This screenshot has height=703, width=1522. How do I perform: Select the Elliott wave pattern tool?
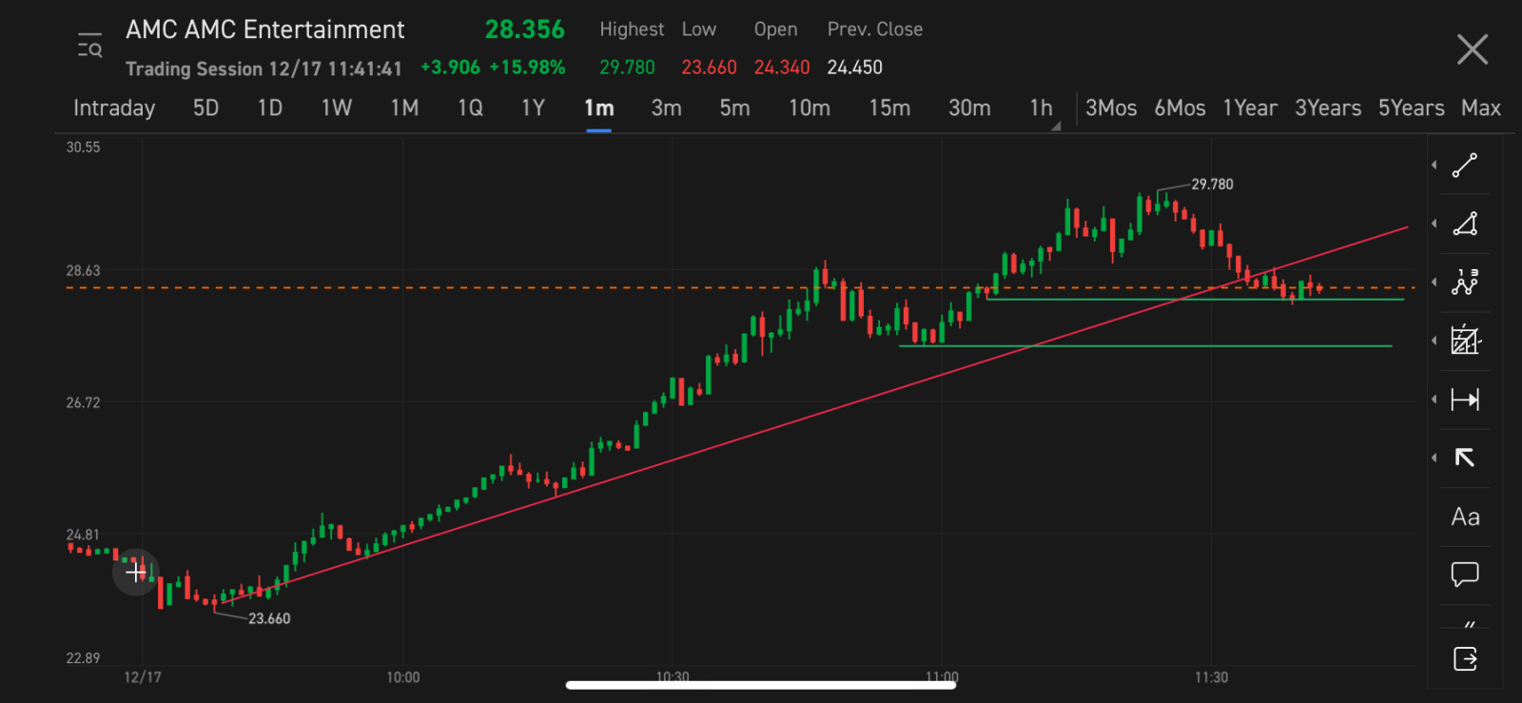click(1465, 283)
